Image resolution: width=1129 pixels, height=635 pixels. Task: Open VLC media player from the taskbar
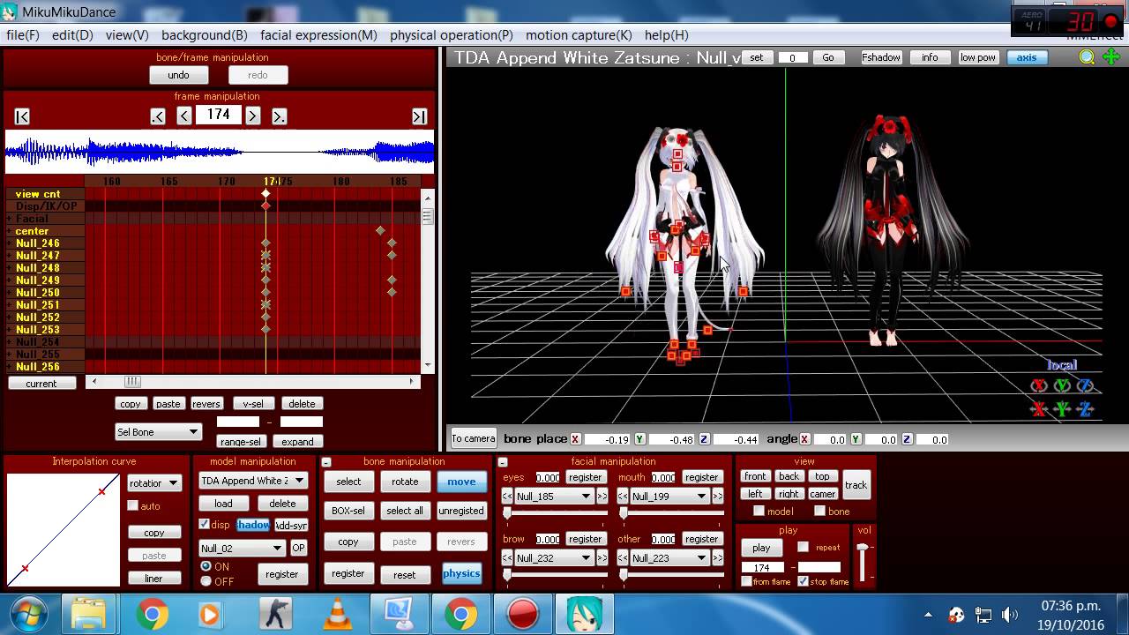338,615
